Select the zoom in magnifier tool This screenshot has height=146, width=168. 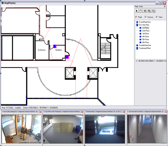click(x=149, y=11)
